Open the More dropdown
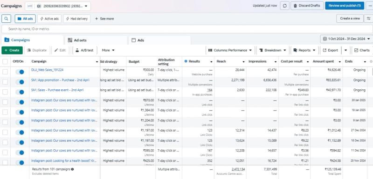This screenshot has width=373, height=179. coord(108,50)
